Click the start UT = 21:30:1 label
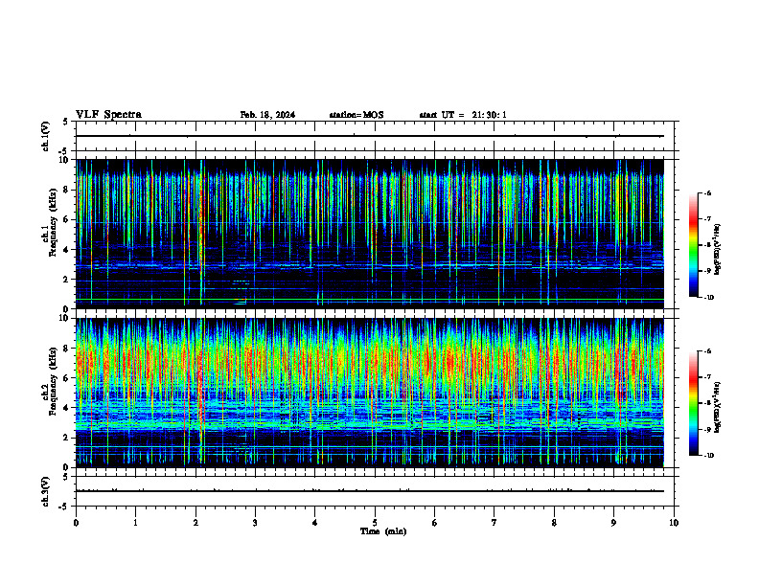Viewport: 759px width, 586px height. (463, 115)
